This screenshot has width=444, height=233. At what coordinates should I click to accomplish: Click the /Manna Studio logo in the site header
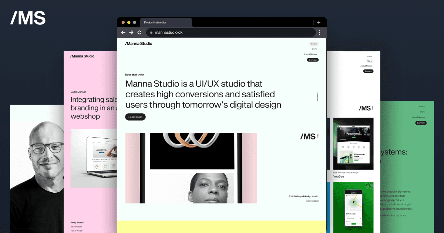139,43
